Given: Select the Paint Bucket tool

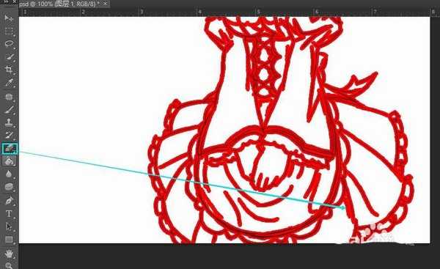Looking at the screenshot, I should point(9,161).
